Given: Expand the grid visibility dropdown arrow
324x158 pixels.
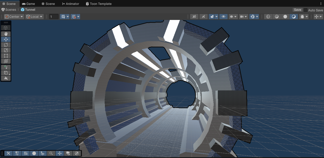Looking at the screenshot, I should [68, 17].
